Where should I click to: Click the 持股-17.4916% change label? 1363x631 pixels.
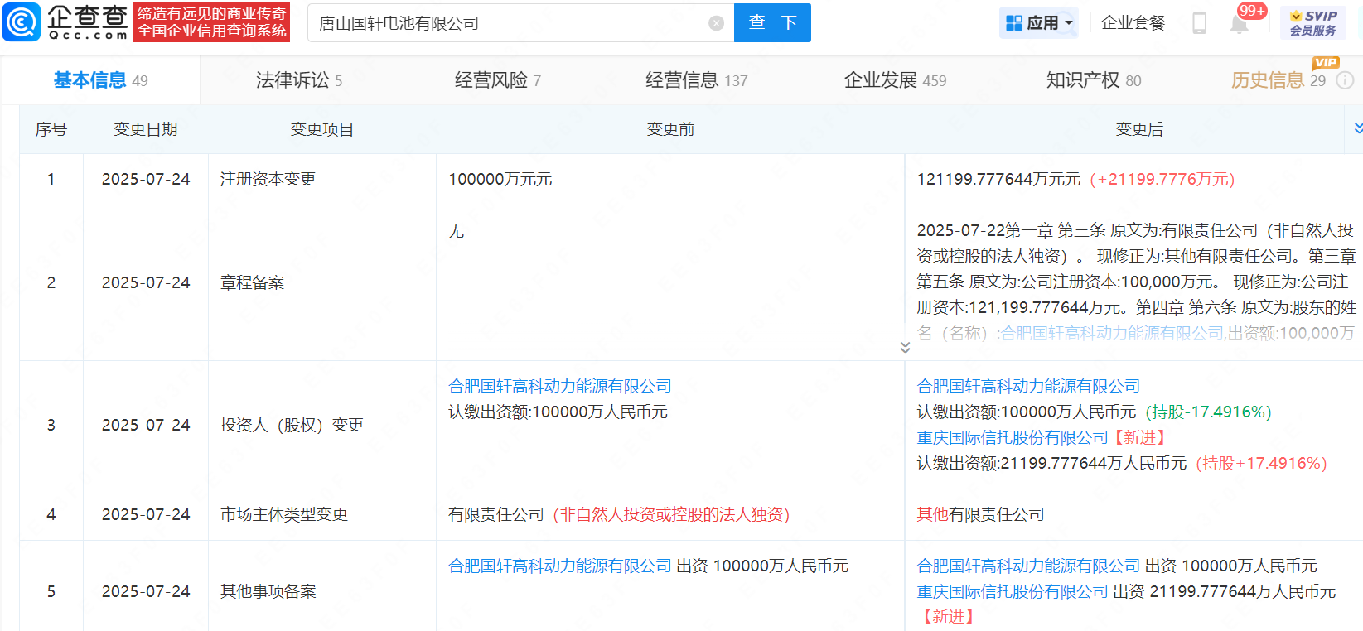1208,412
